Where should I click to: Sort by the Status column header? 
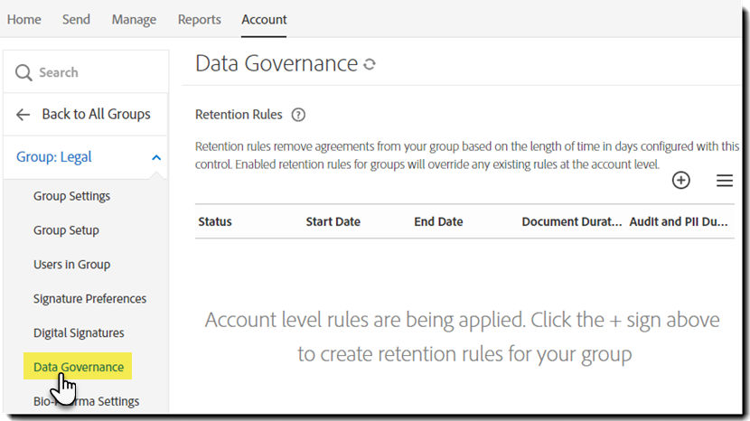click(x=215, y=221)
